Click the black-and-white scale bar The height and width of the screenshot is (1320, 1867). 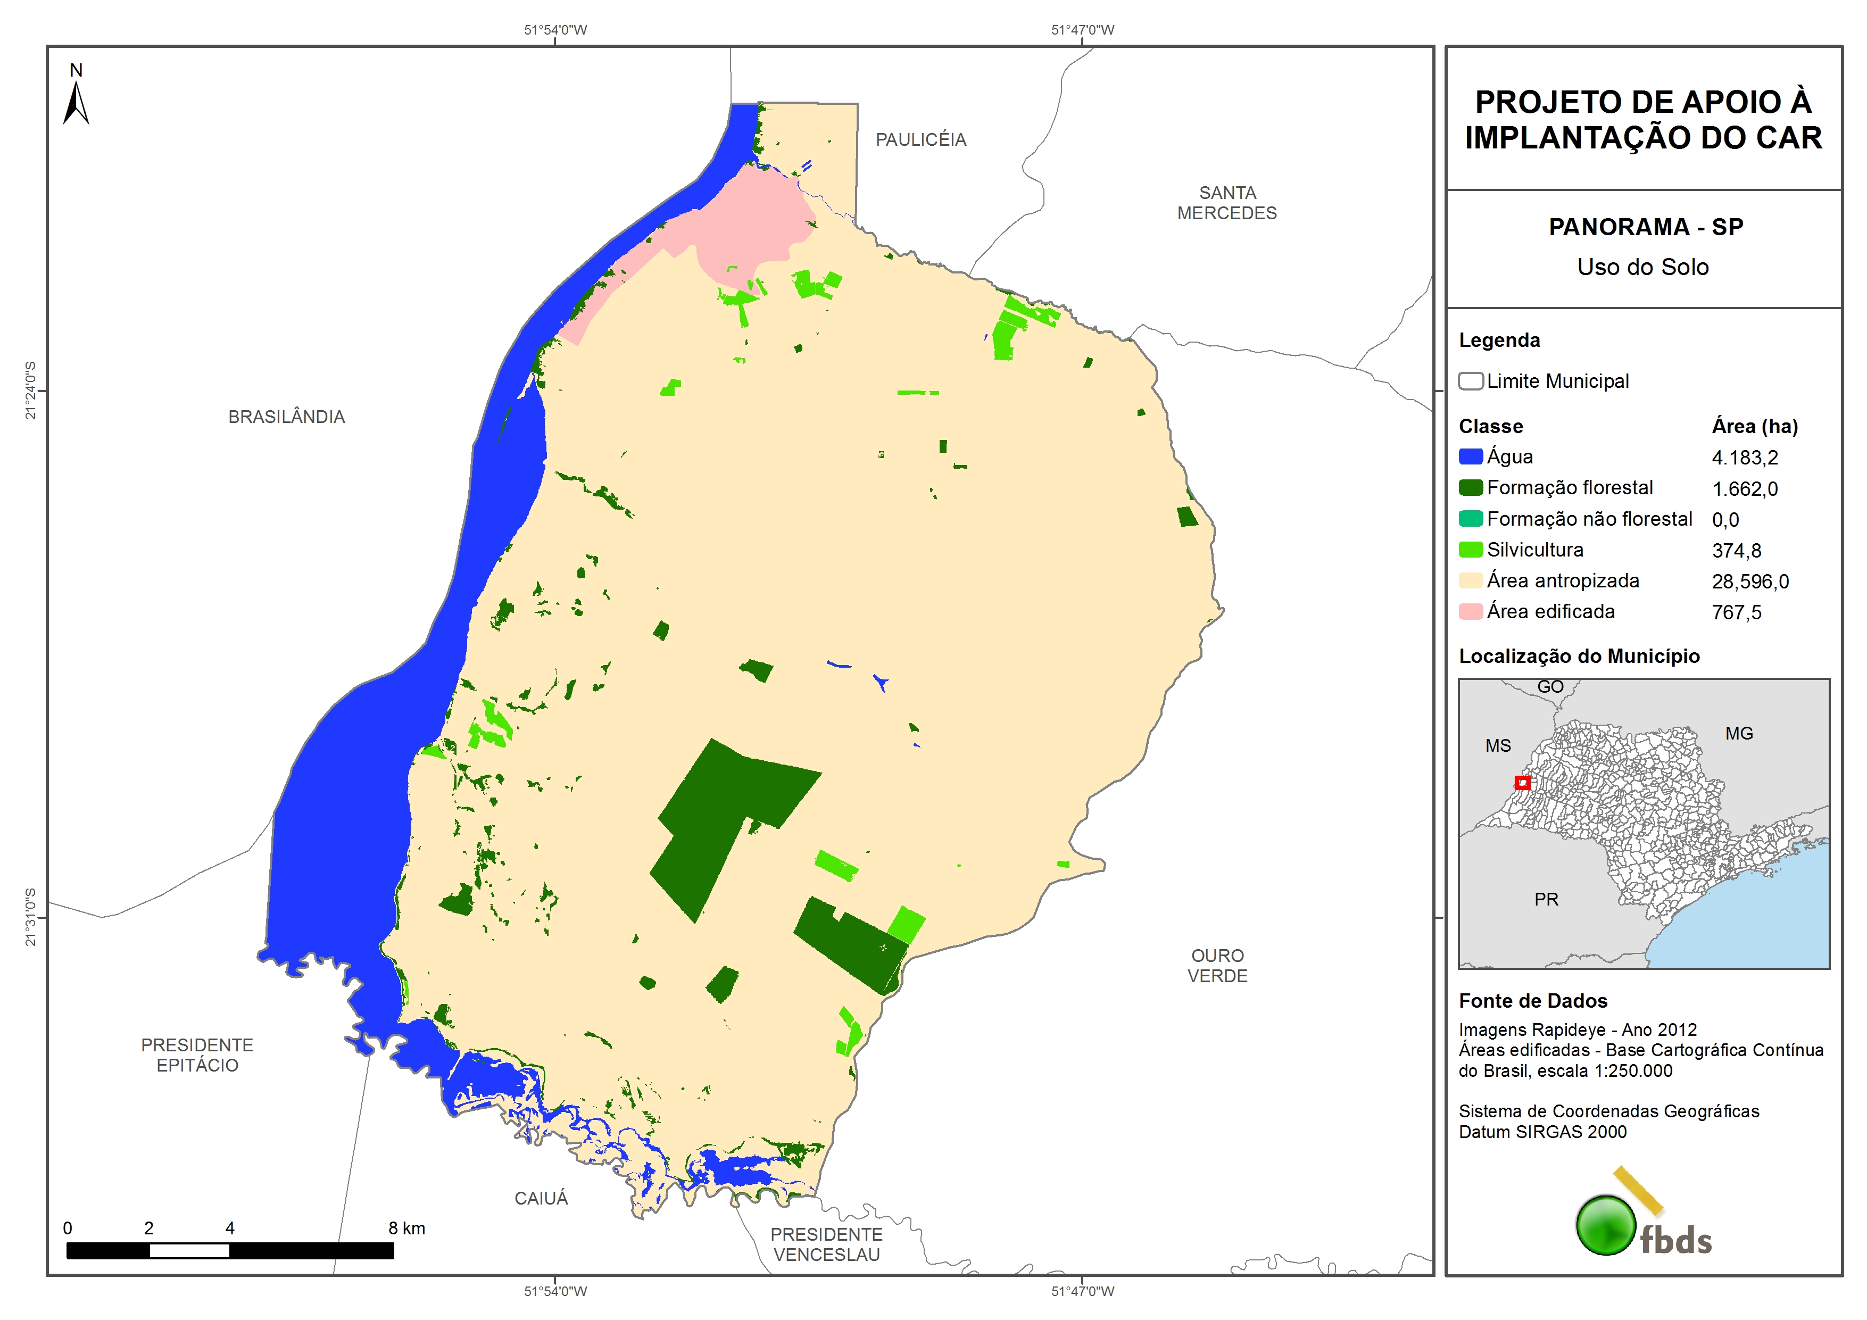(x=230, y=1250)
